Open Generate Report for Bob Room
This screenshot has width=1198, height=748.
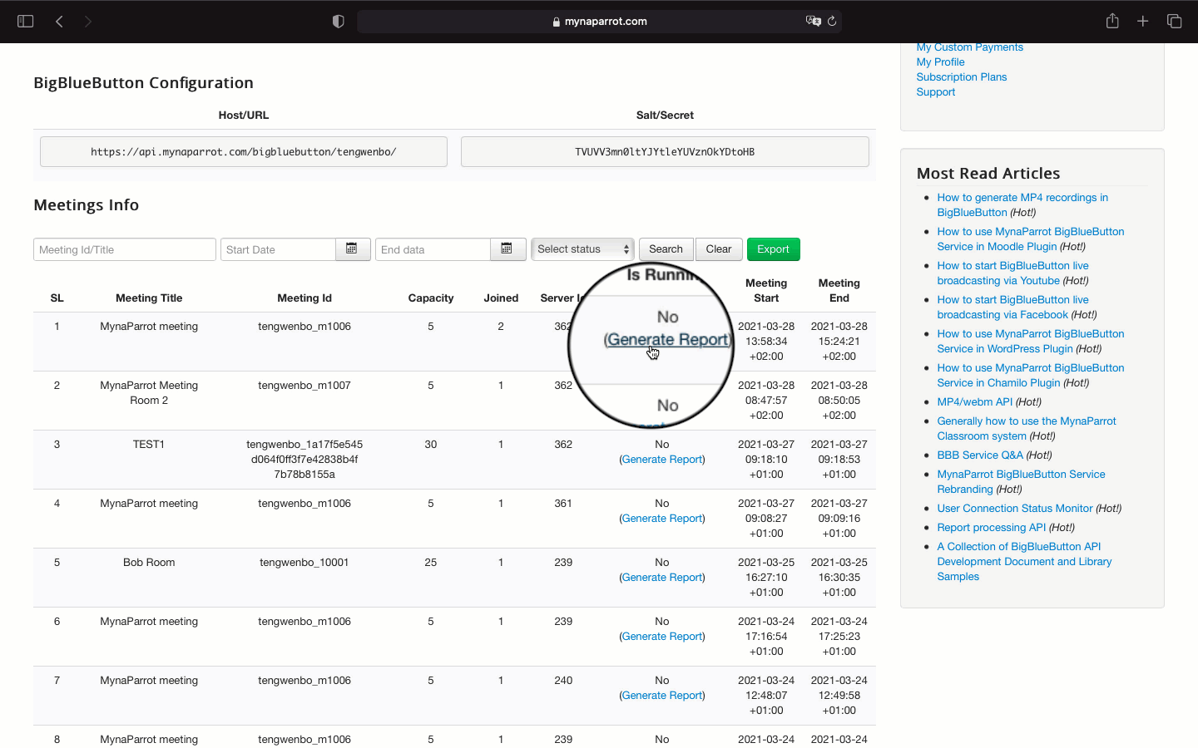662,578
